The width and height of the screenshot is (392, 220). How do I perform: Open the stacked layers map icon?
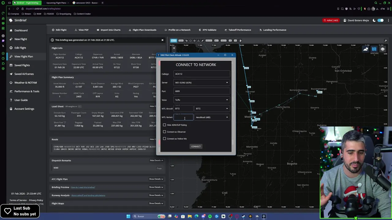pyautogui.click(x=383, y=49)
